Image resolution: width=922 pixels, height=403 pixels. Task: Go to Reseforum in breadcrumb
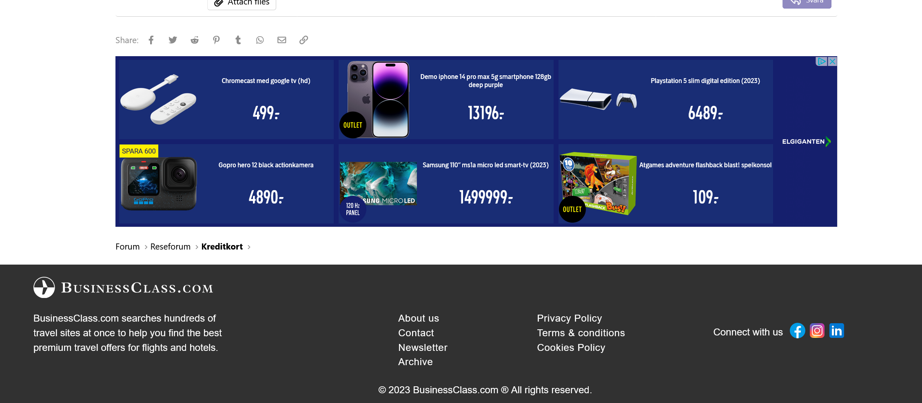tap(170, 247)
